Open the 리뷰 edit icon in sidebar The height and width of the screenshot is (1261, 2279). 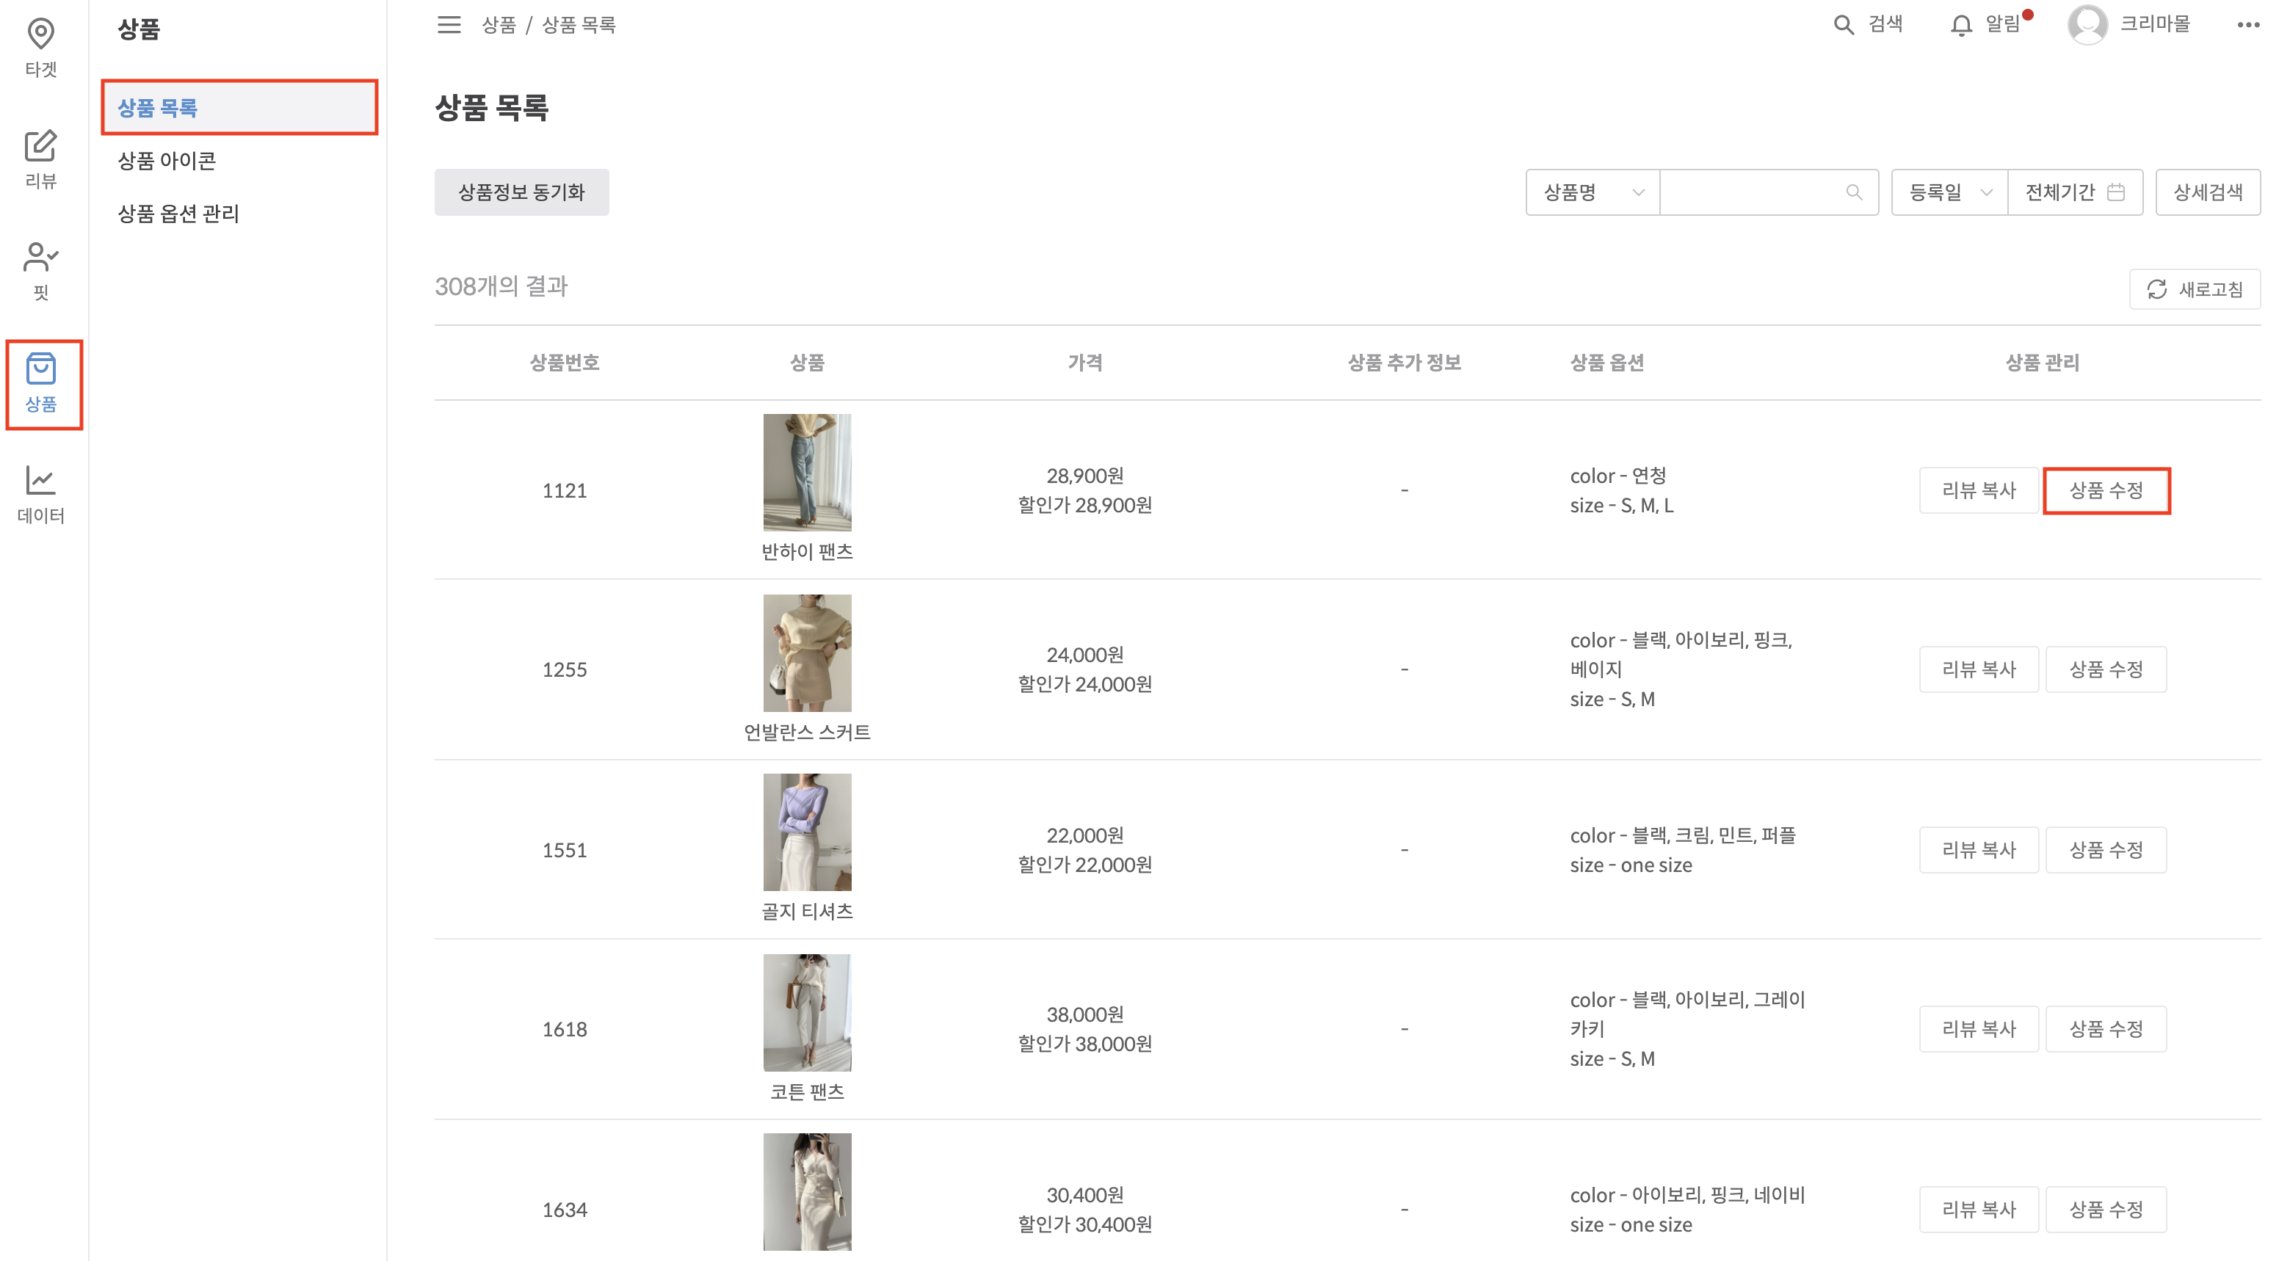(40, 147)
